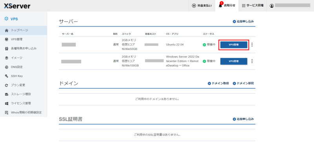314x148 pixels.
Task: Open DNS設定 in sidebar
Action: tap(24, 67)
